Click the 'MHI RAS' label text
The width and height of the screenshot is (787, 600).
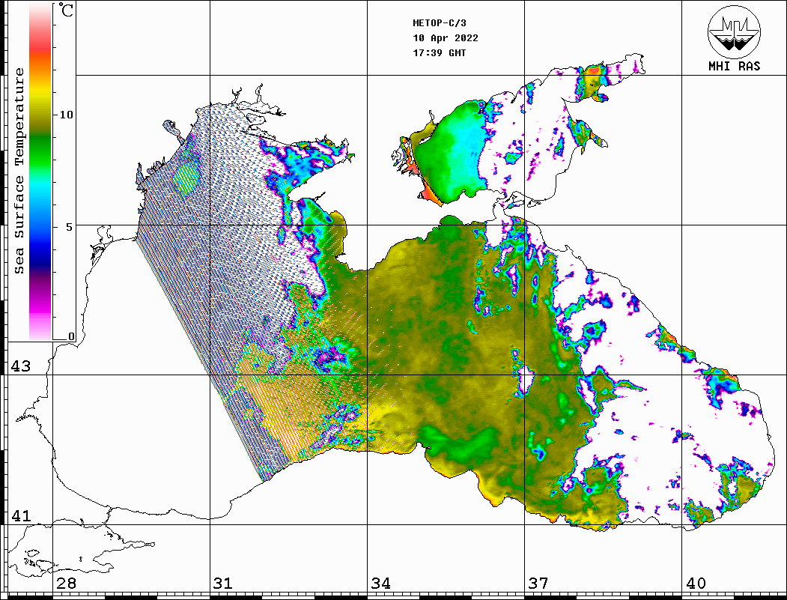[x=734, y=66]
